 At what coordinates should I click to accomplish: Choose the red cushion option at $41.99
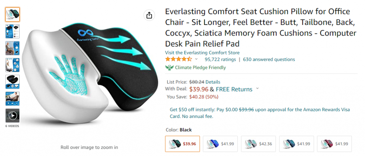click(335, 144)
